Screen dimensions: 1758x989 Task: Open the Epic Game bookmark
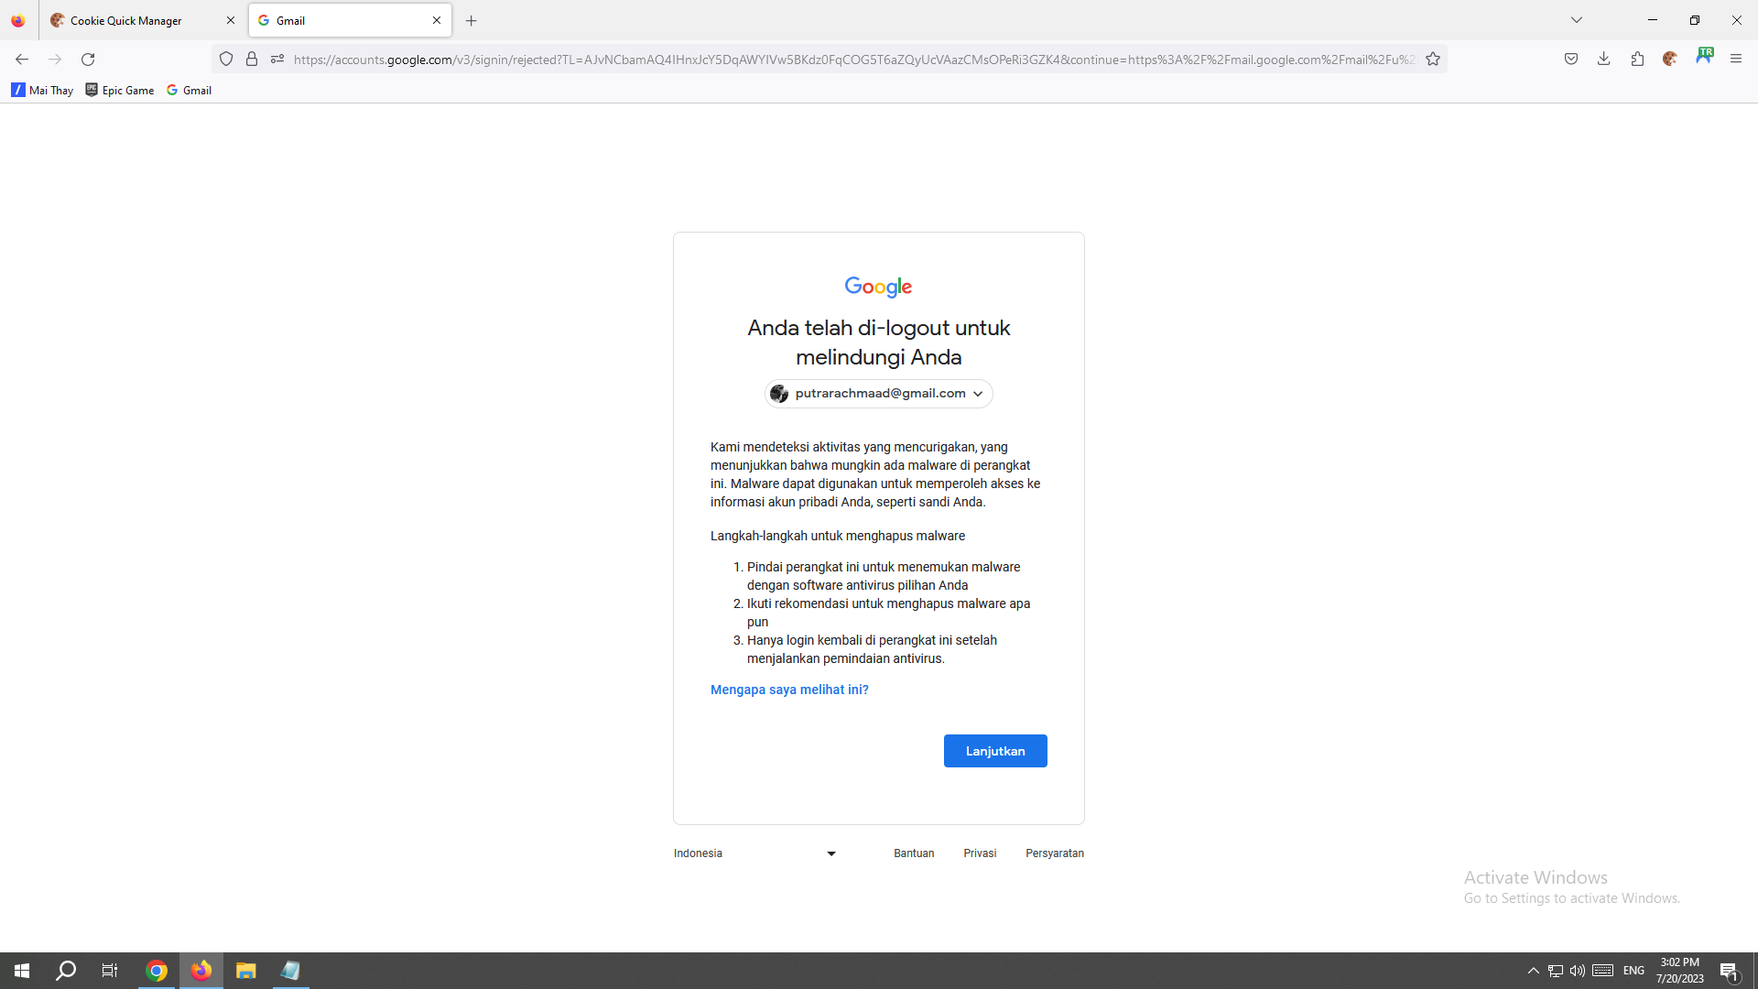(120, 90)
